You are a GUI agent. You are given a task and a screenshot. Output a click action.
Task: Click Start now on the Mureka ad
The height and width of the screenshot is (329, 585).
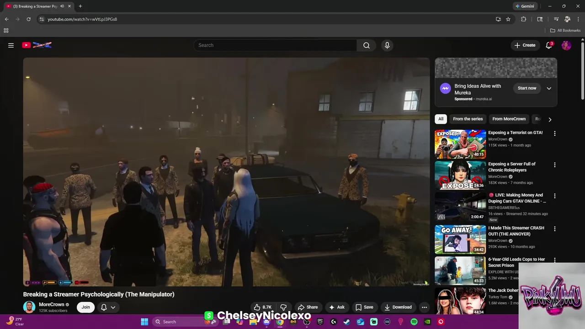click(527, 88)
